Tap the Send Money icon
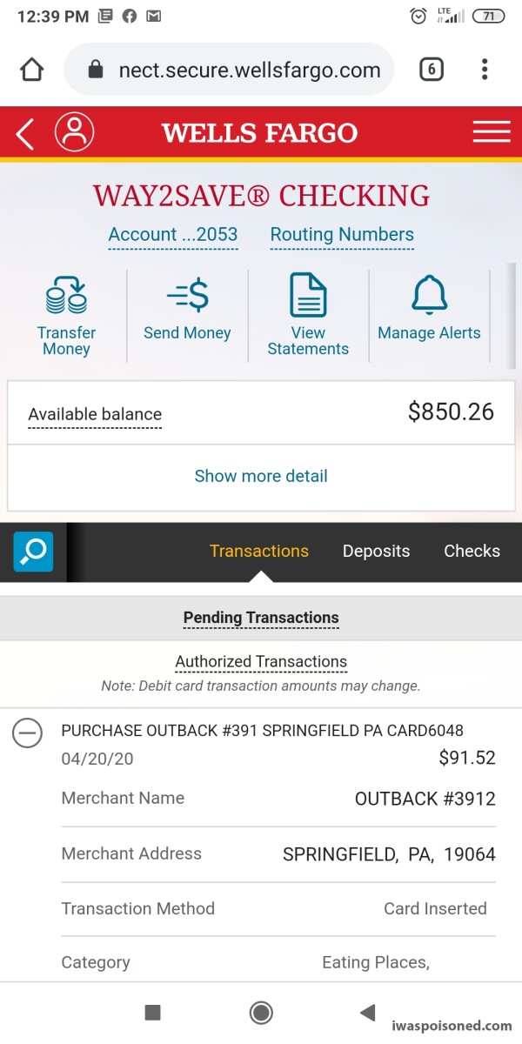Screen dimensions: 522x1044 click(187, 296)
